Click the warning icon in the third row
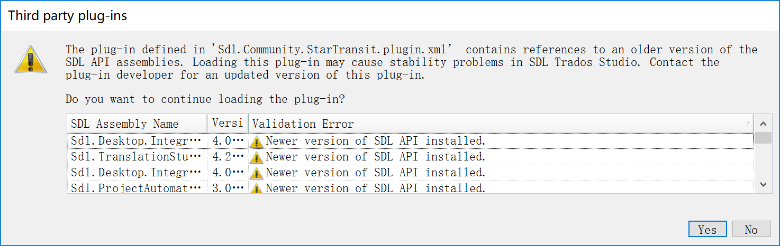 point(257,173)
